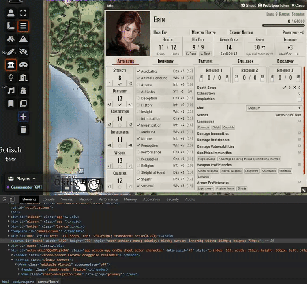Click the select-targets bracket icon

23,13
